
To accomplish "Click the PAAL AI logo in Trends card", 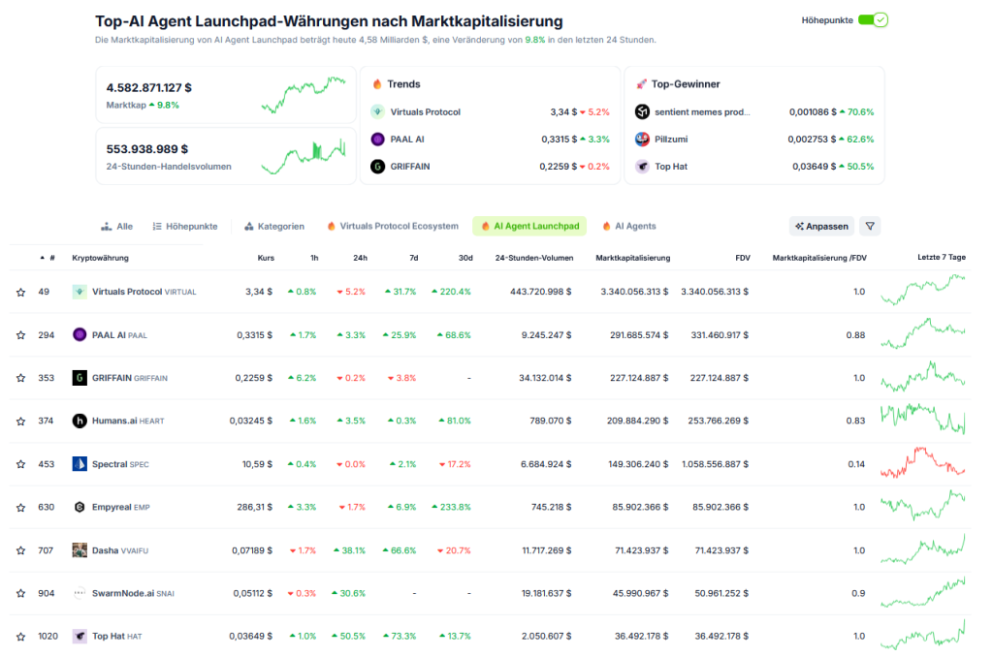I will tap(377, 140).
